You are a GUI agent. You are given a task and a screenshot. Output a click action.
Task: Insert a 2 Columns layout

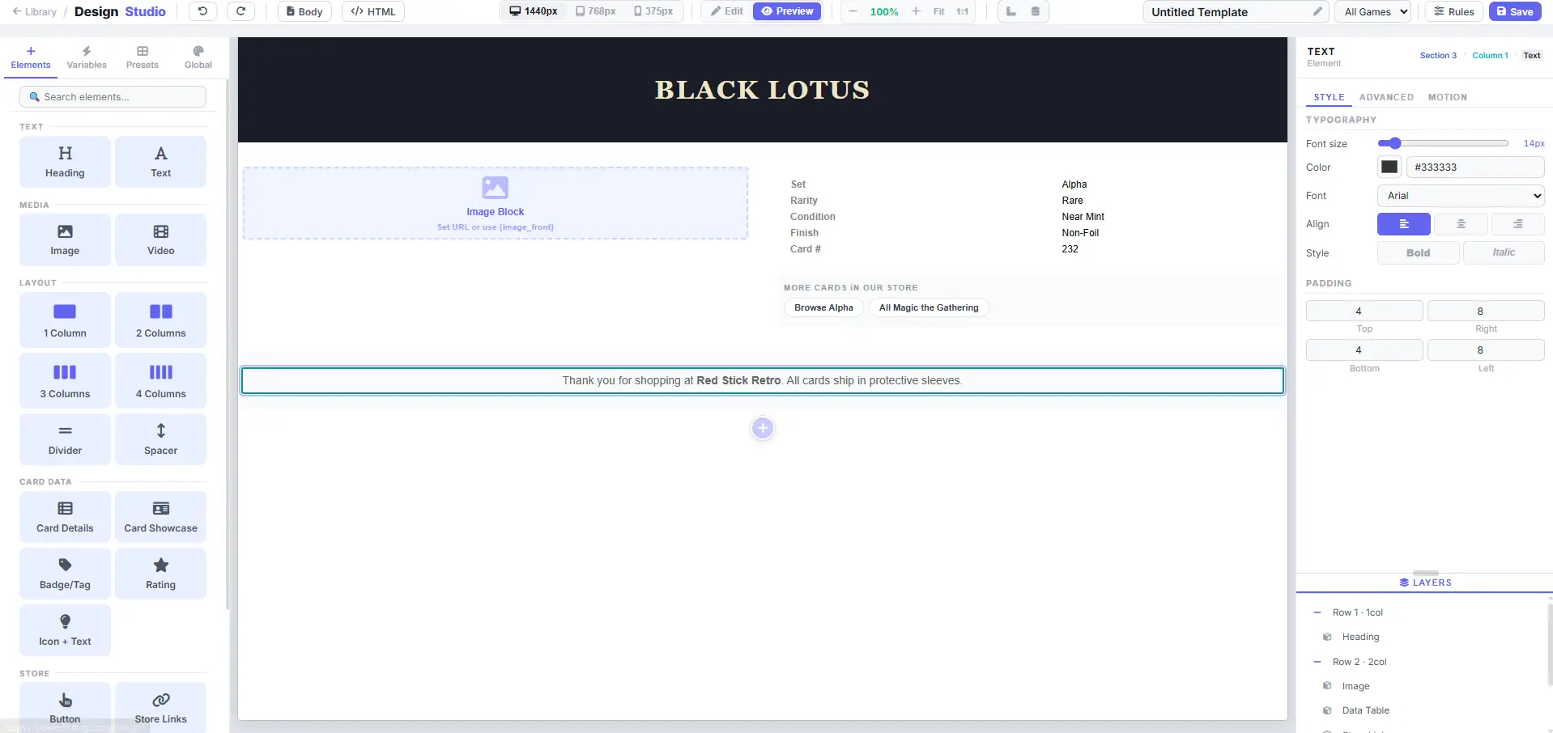tap(160, 320)
